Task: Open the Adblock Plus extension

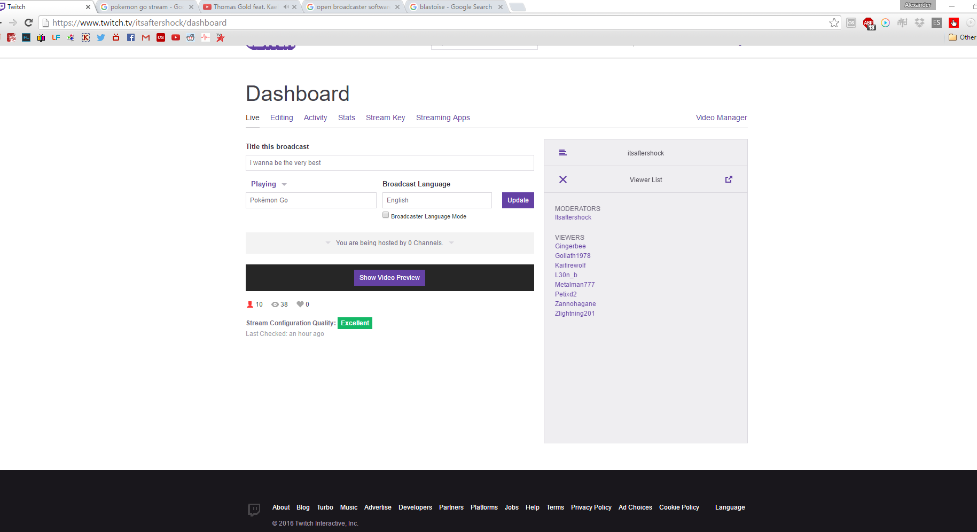Action: coord(869,23)
